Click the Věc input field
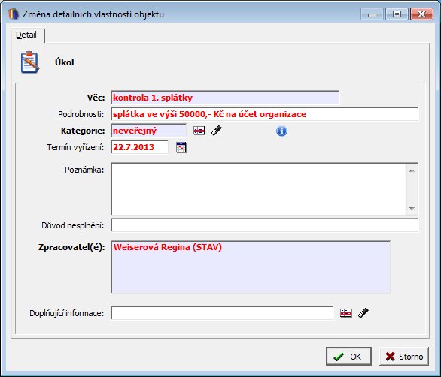 tap(225, 98)
